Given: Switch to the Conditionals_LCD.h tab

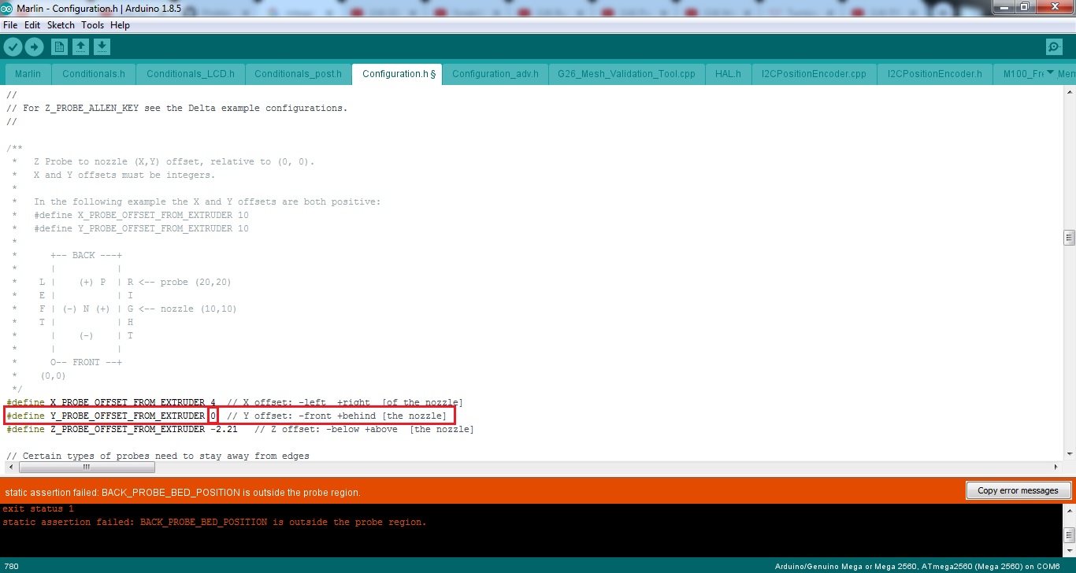Looking at the screenshot, I should [x=191, y=74].
